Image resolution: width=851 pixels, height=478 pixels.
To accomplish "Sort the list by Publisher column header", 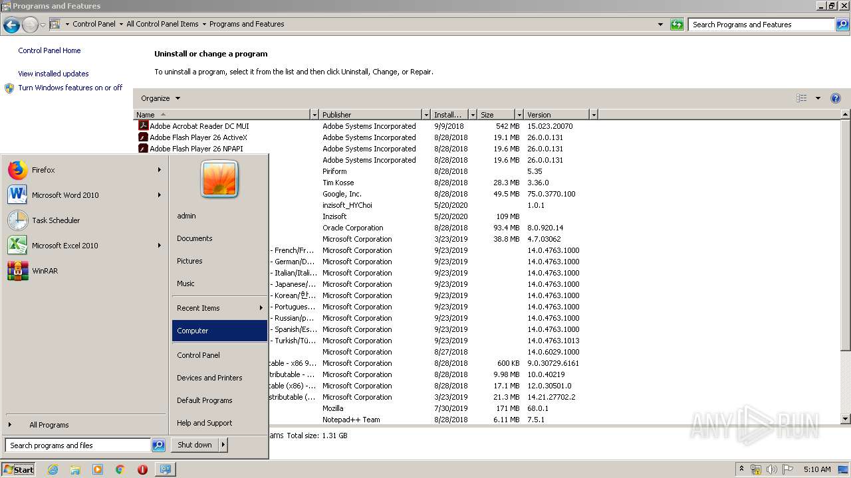I will point(370,115).
